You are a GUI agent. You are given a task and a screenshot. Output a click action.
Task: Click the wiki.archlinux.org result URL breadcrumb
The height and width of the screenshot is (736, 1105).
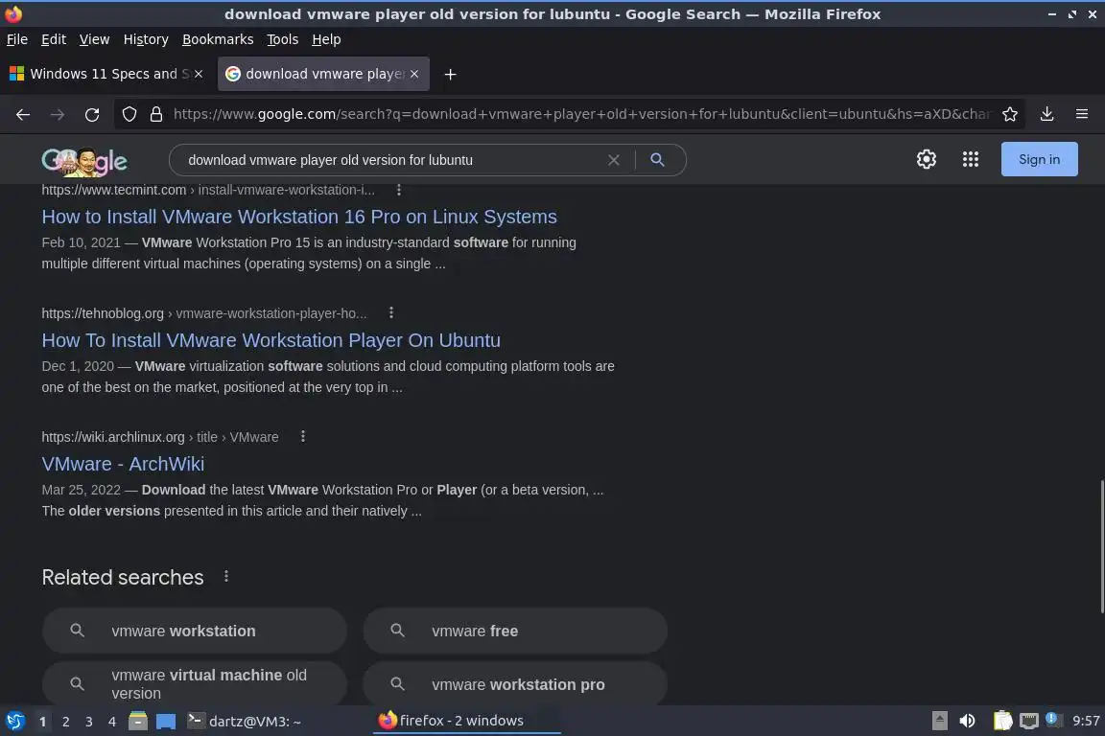click(160, 437)
